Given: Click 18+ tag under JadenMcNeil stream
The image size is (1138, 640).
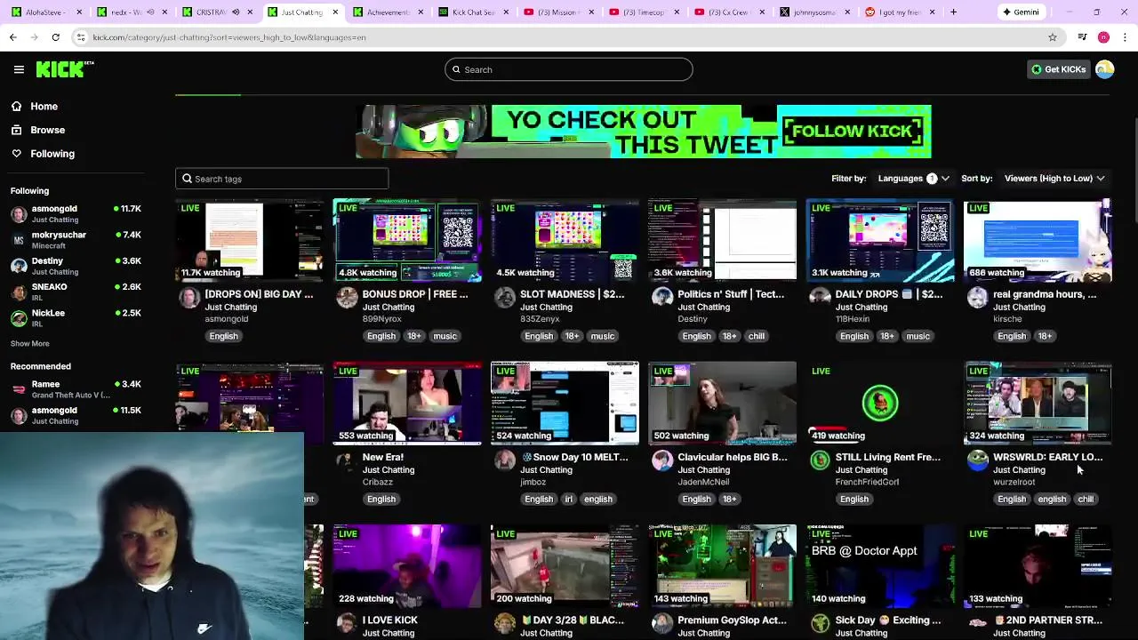Looking at the screenshot, I should (x=729, y=499).
